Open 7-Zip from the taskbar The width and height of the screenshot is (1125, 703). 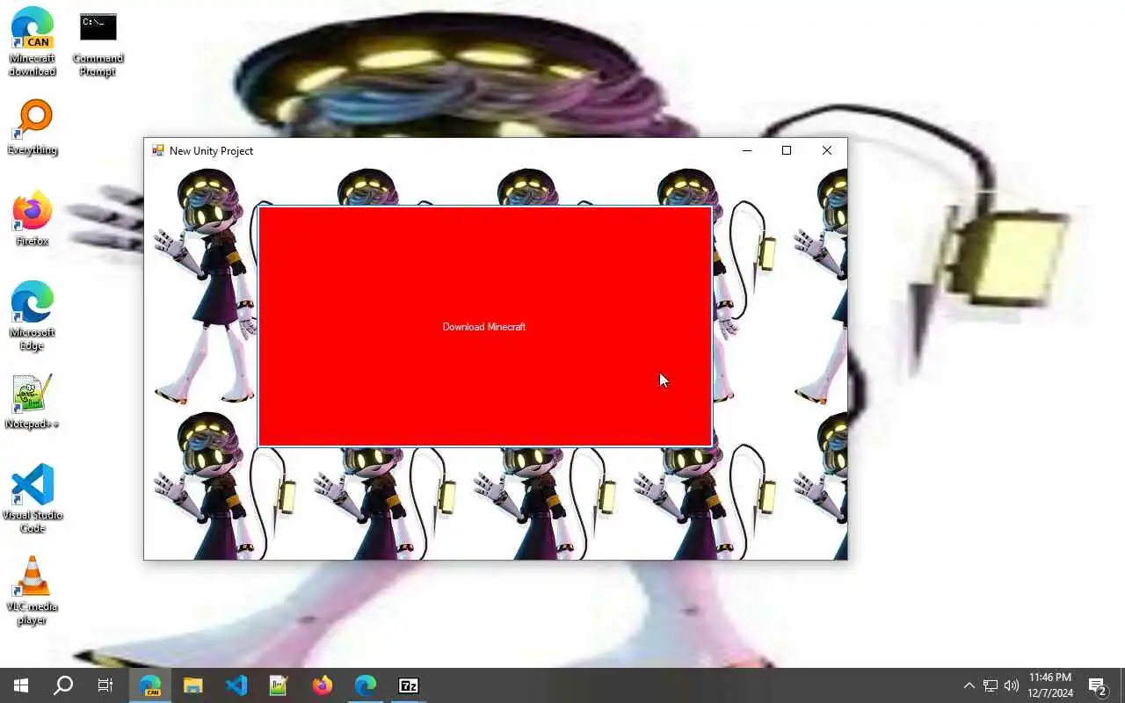[409, 685]
